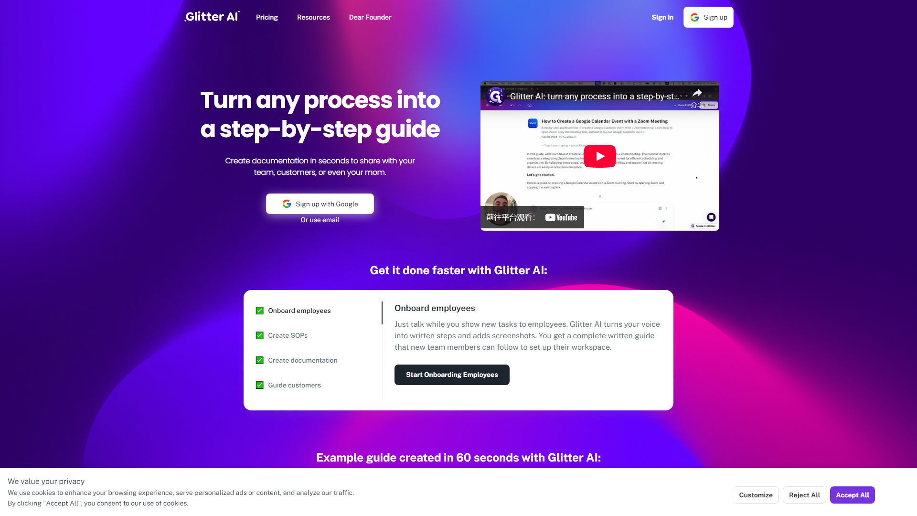Expand the Dear Founder dropdown menu

tap(370, 17)
